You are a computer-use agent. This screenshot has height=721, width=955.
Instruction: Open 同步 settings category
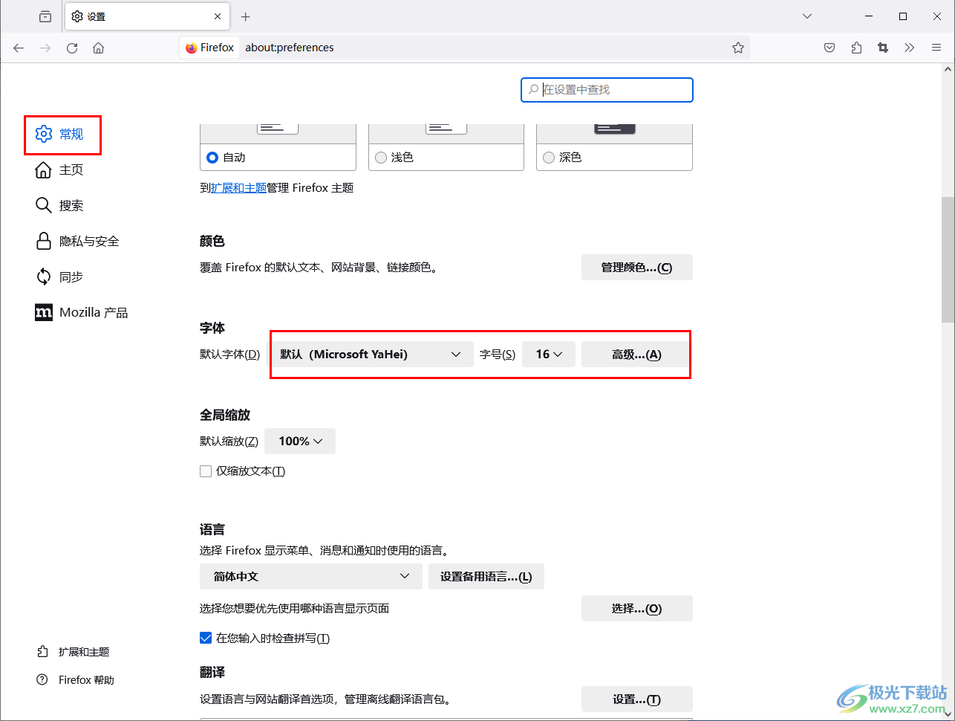pyautogui.click(x=59, y=277)
